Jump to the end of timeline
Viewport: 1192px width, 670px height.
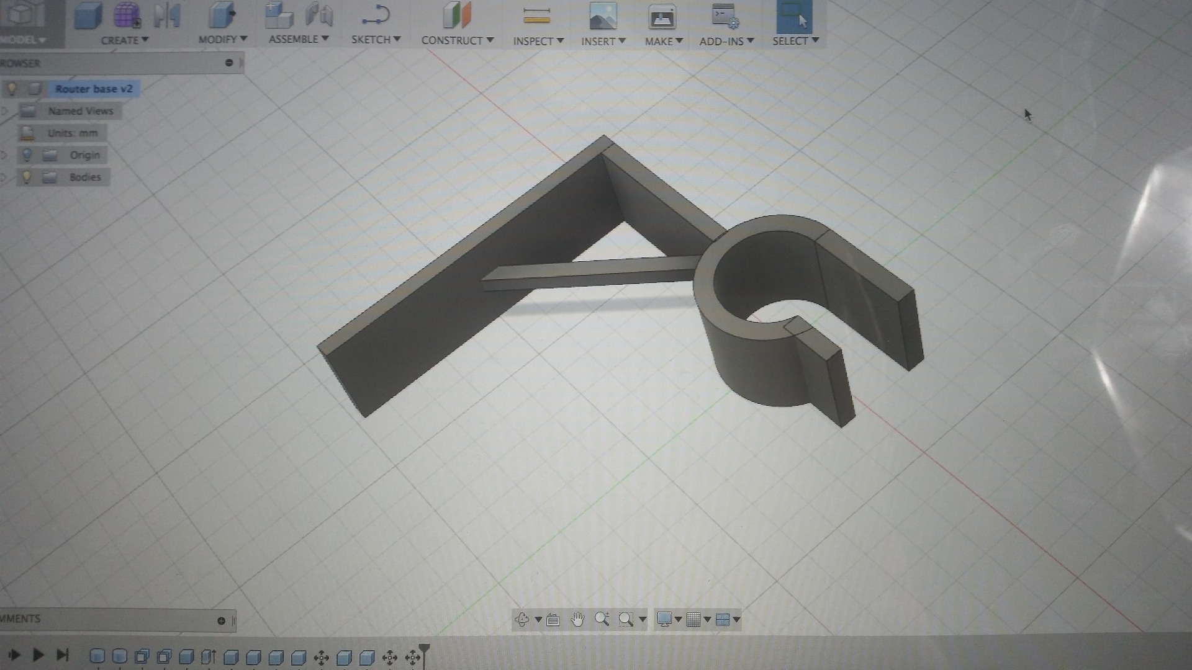62,654
